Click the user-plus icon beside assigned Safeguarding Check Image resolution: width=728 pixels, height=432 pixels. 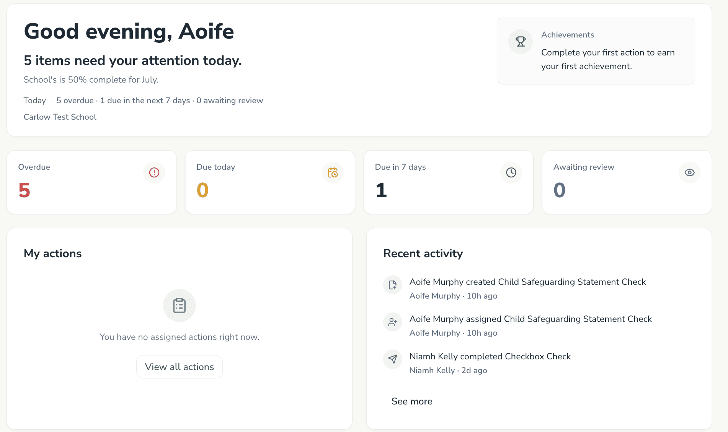click(x=393, y=322)
